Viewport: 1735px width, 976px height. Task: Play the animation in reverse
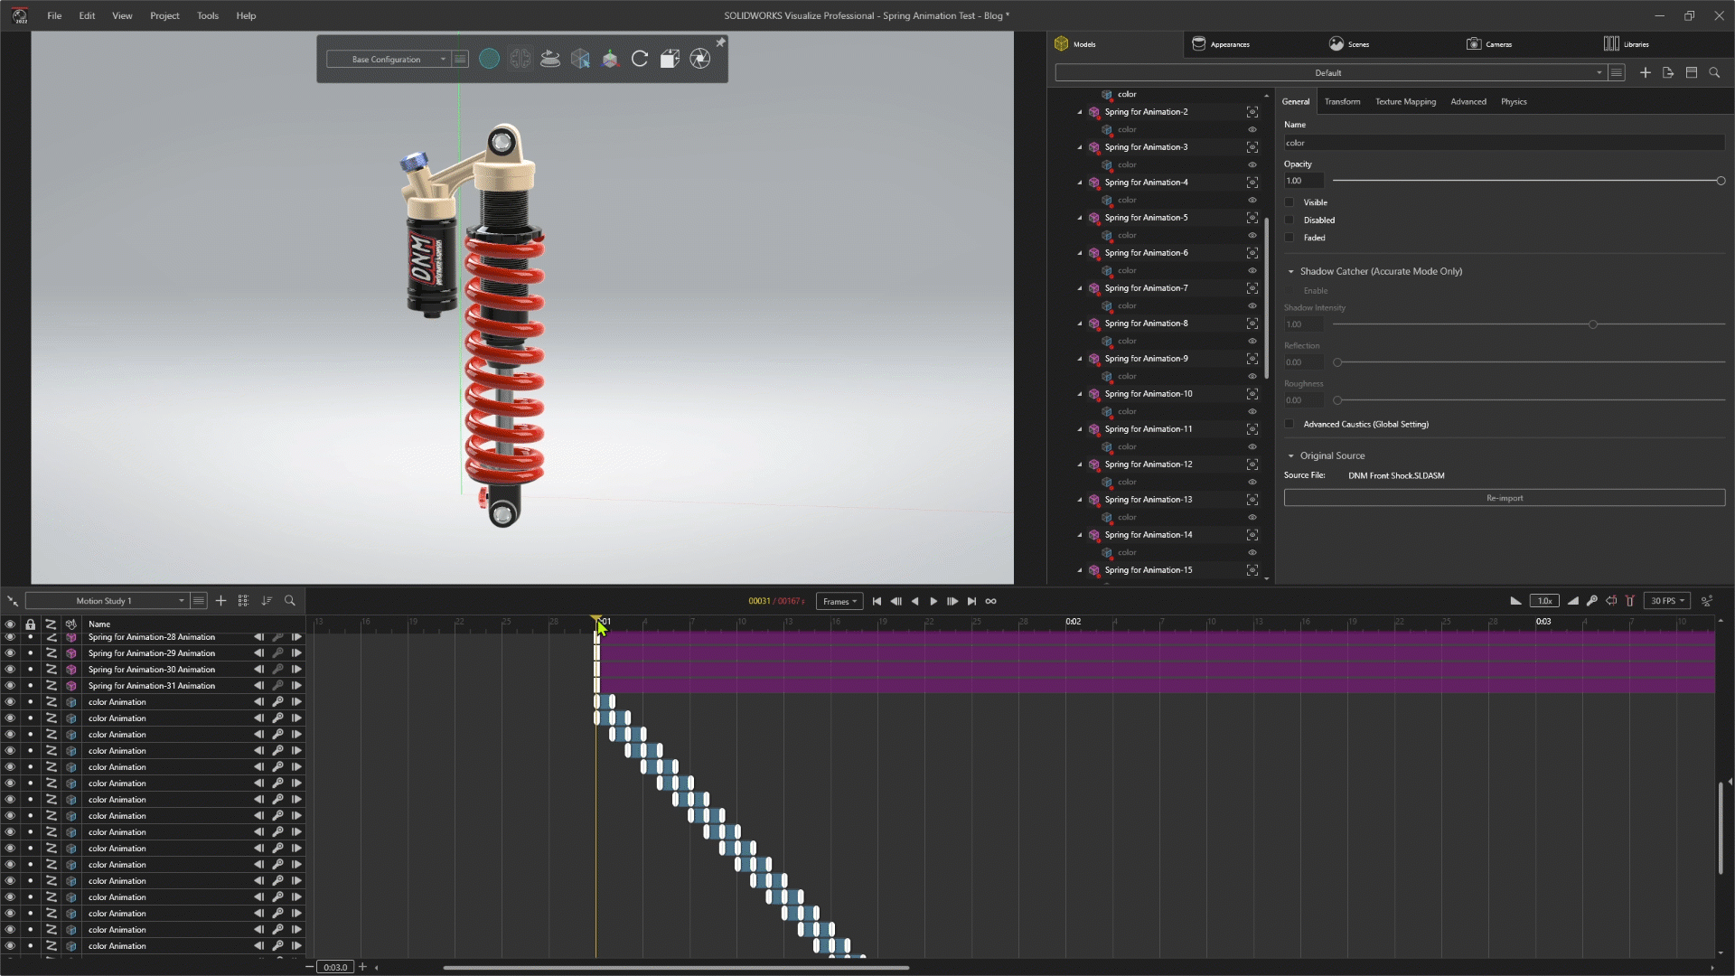click(914, 601)
